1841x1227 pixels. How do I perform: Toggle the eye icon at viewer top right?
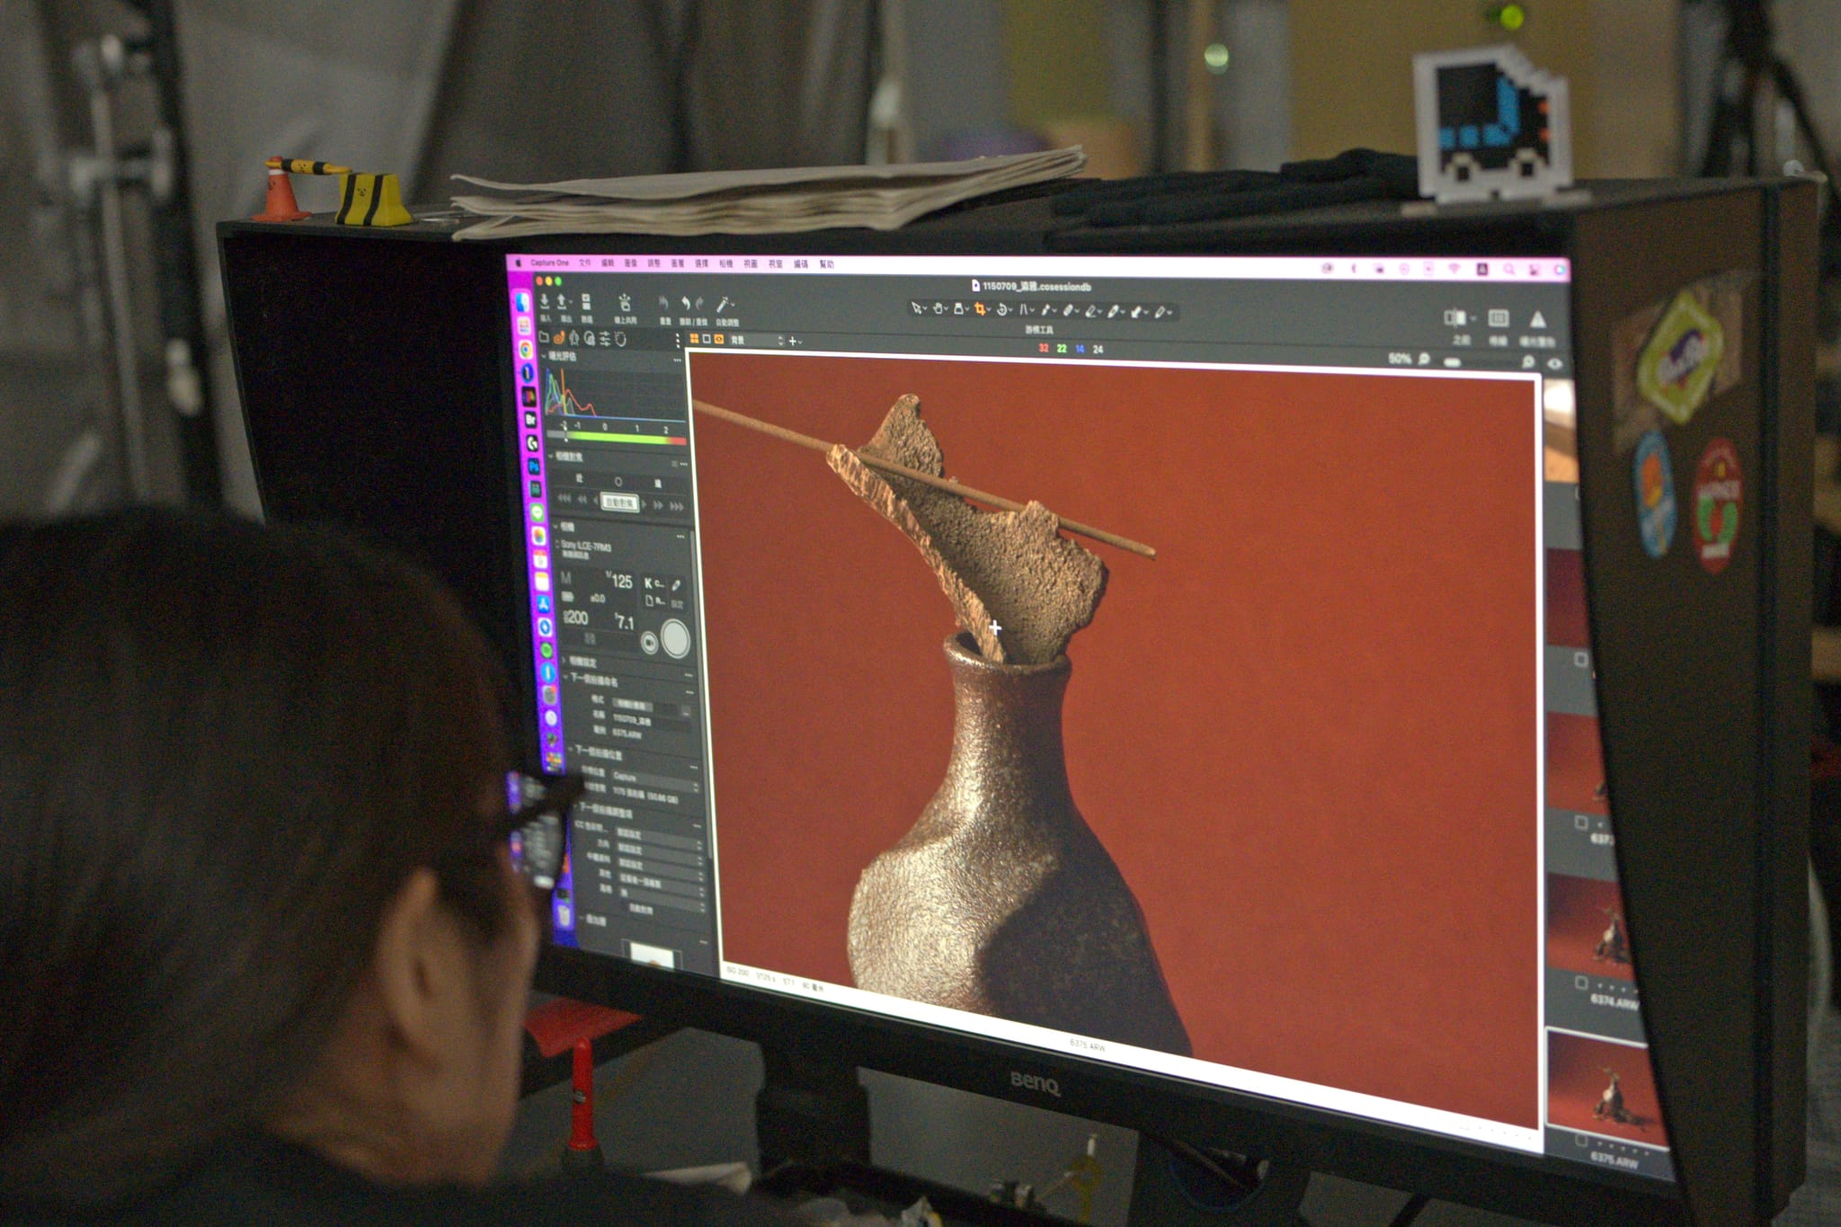(x=1555, y=363)
